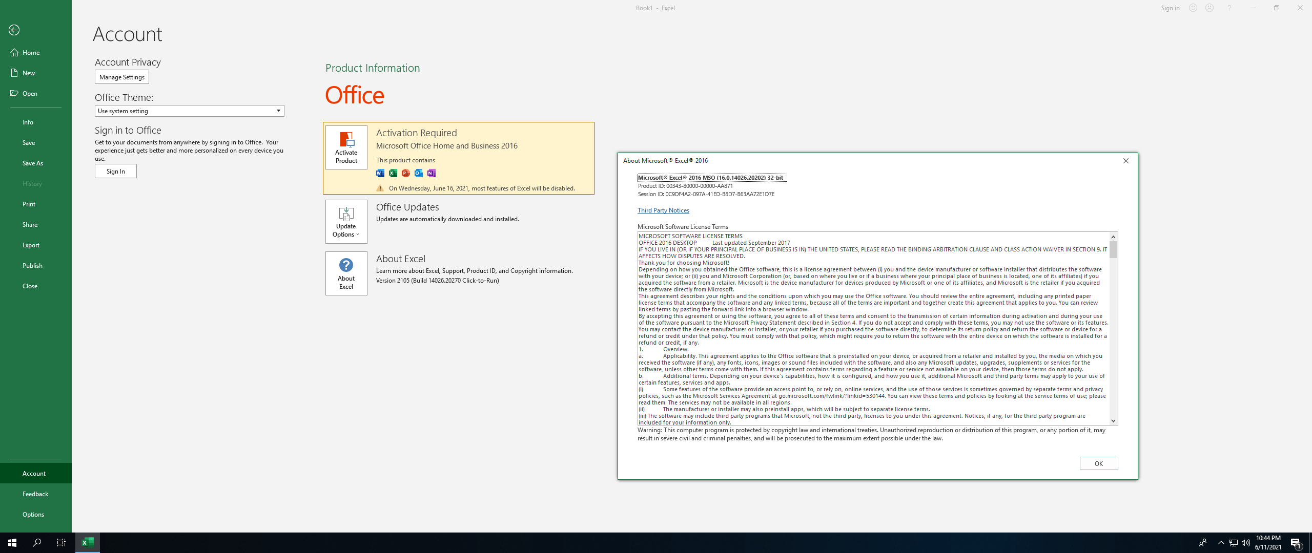The height and width of the screenshot is (553, 1312).
Task: Select New in the backstage menu
Action: [36, 73]
